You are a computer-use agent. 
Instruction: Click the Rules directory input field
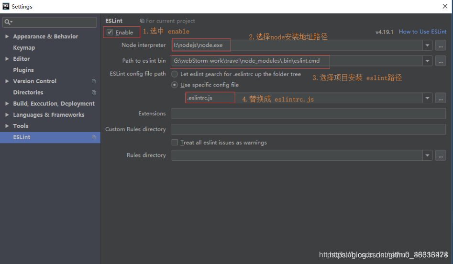[x=297, y=155]
